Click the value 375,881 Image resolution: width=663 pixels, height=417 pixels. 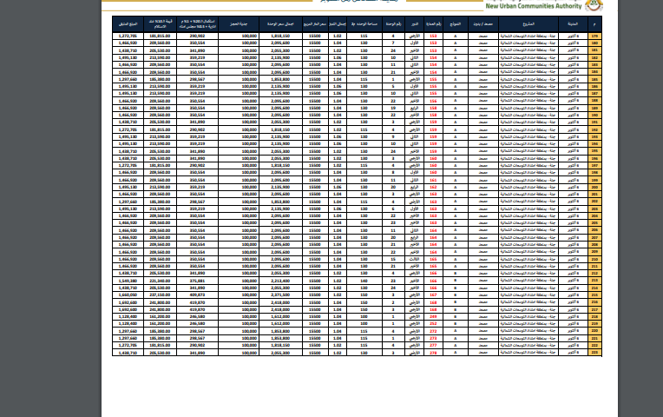point(197,281)
